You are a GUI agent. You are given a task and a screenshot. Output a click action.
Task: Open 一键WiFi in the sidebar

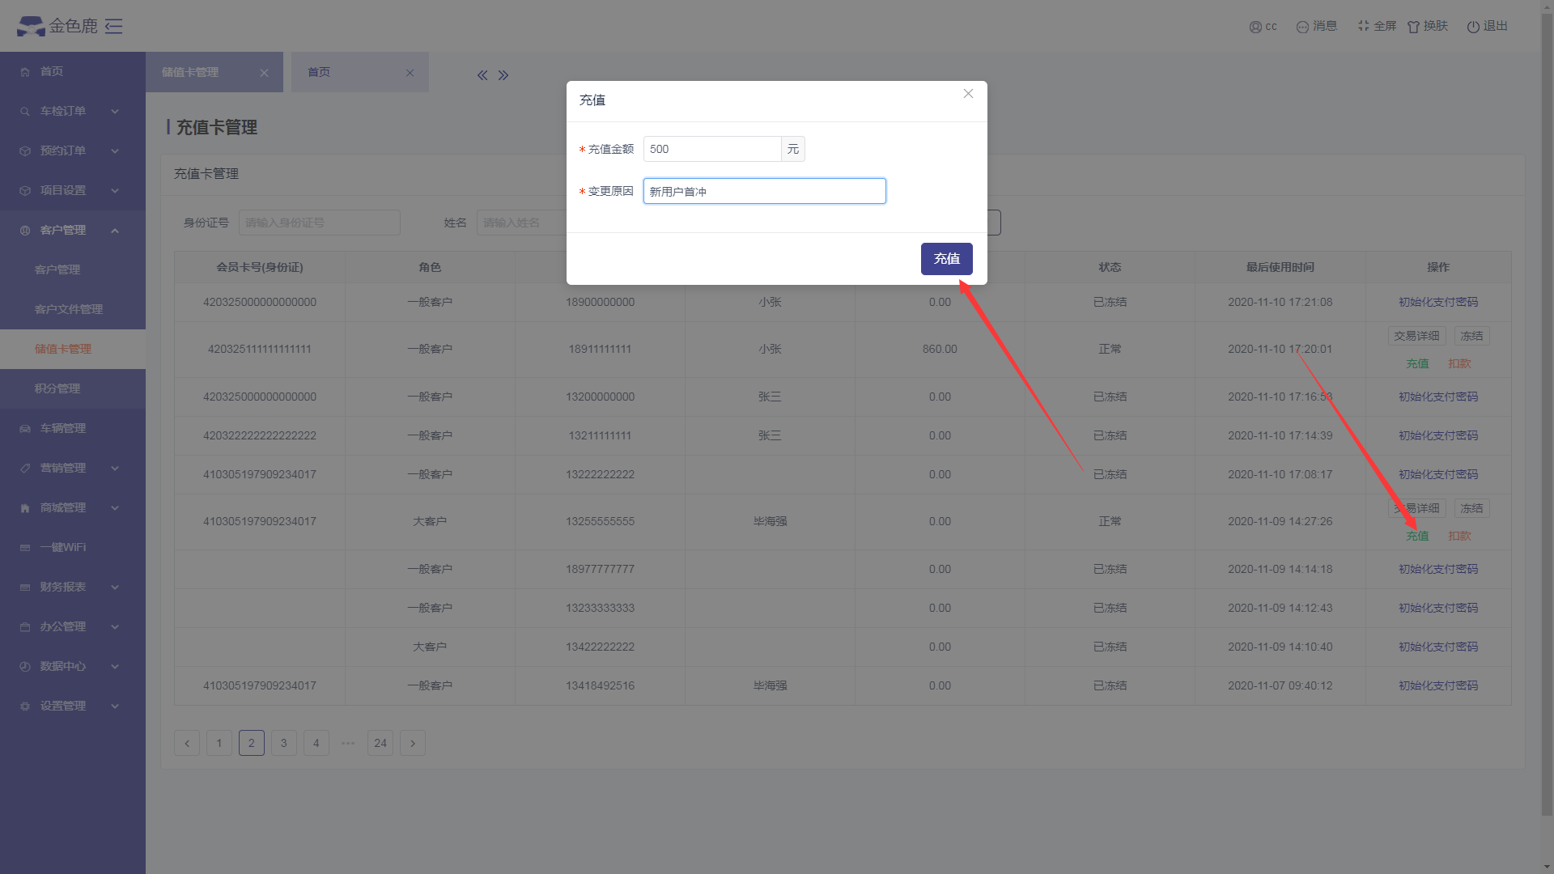coord(73,547)
